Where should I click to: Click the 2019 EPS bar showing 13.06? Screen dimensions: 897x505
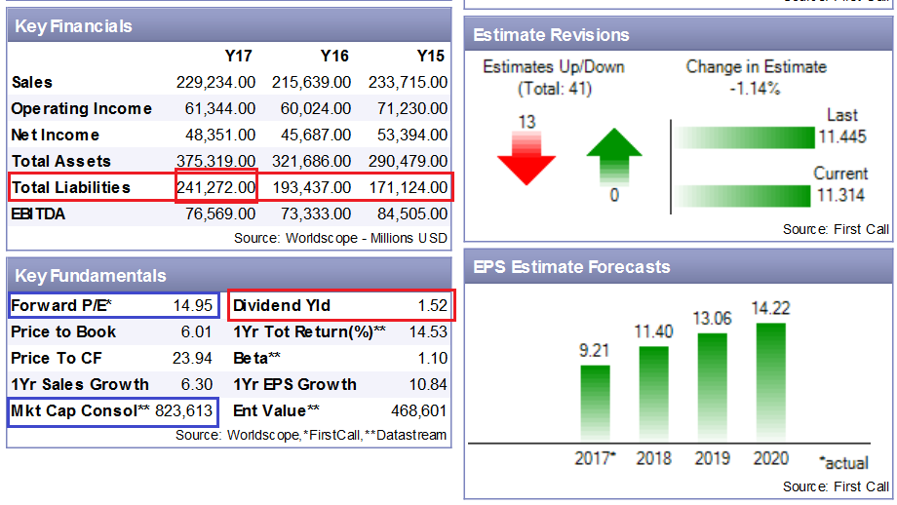tap(712, 386)
